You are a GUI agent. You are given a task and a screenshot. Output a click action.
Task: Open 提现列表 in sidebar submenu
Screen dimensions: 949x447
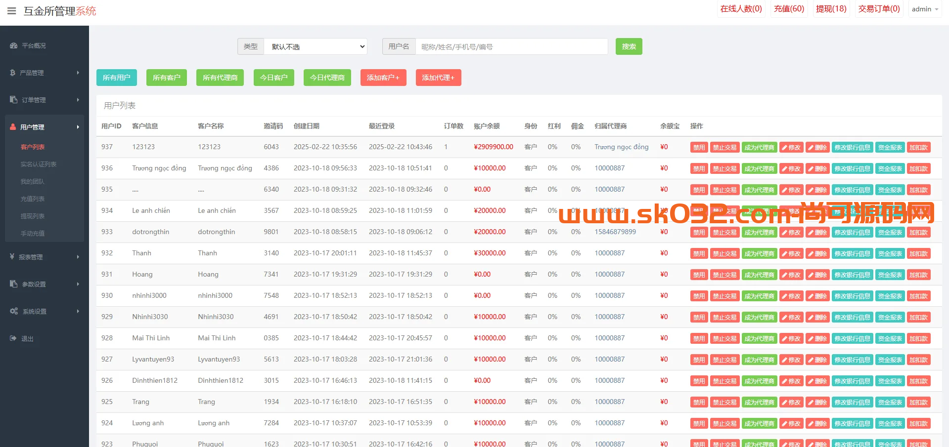tap(32, 216)
